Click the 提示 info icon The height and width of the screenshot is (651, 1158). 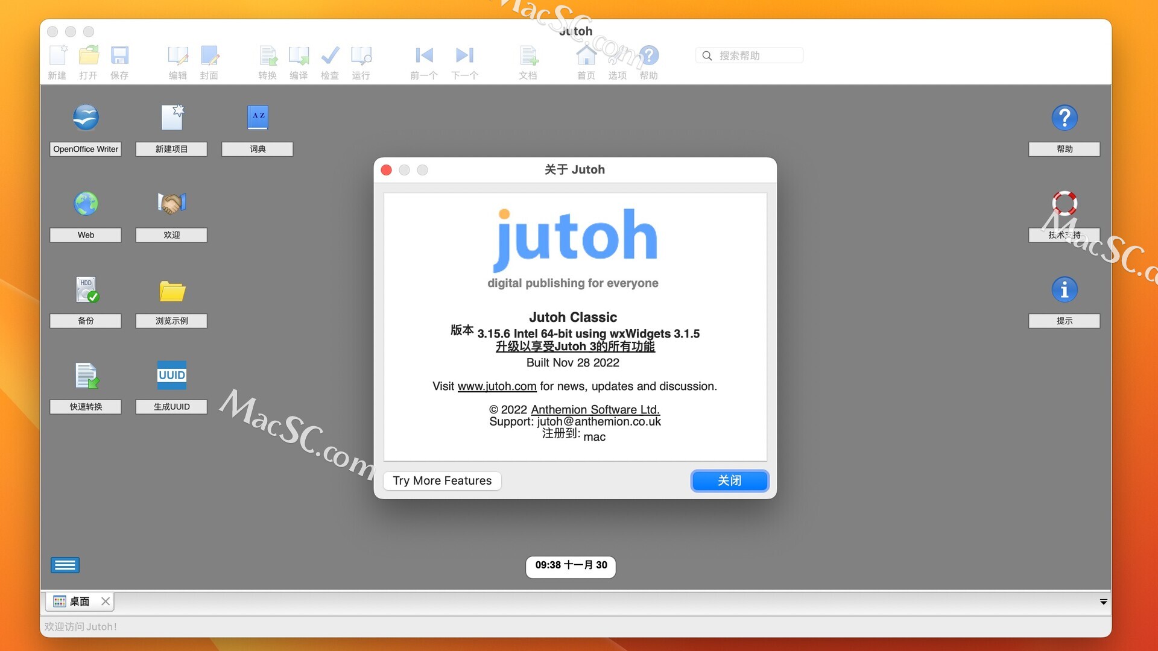click(1065, 289)
